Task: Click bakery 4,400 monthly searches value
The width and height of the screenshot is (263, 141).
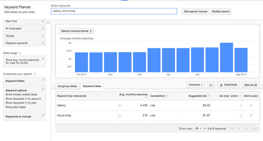Action: point(144,106)
